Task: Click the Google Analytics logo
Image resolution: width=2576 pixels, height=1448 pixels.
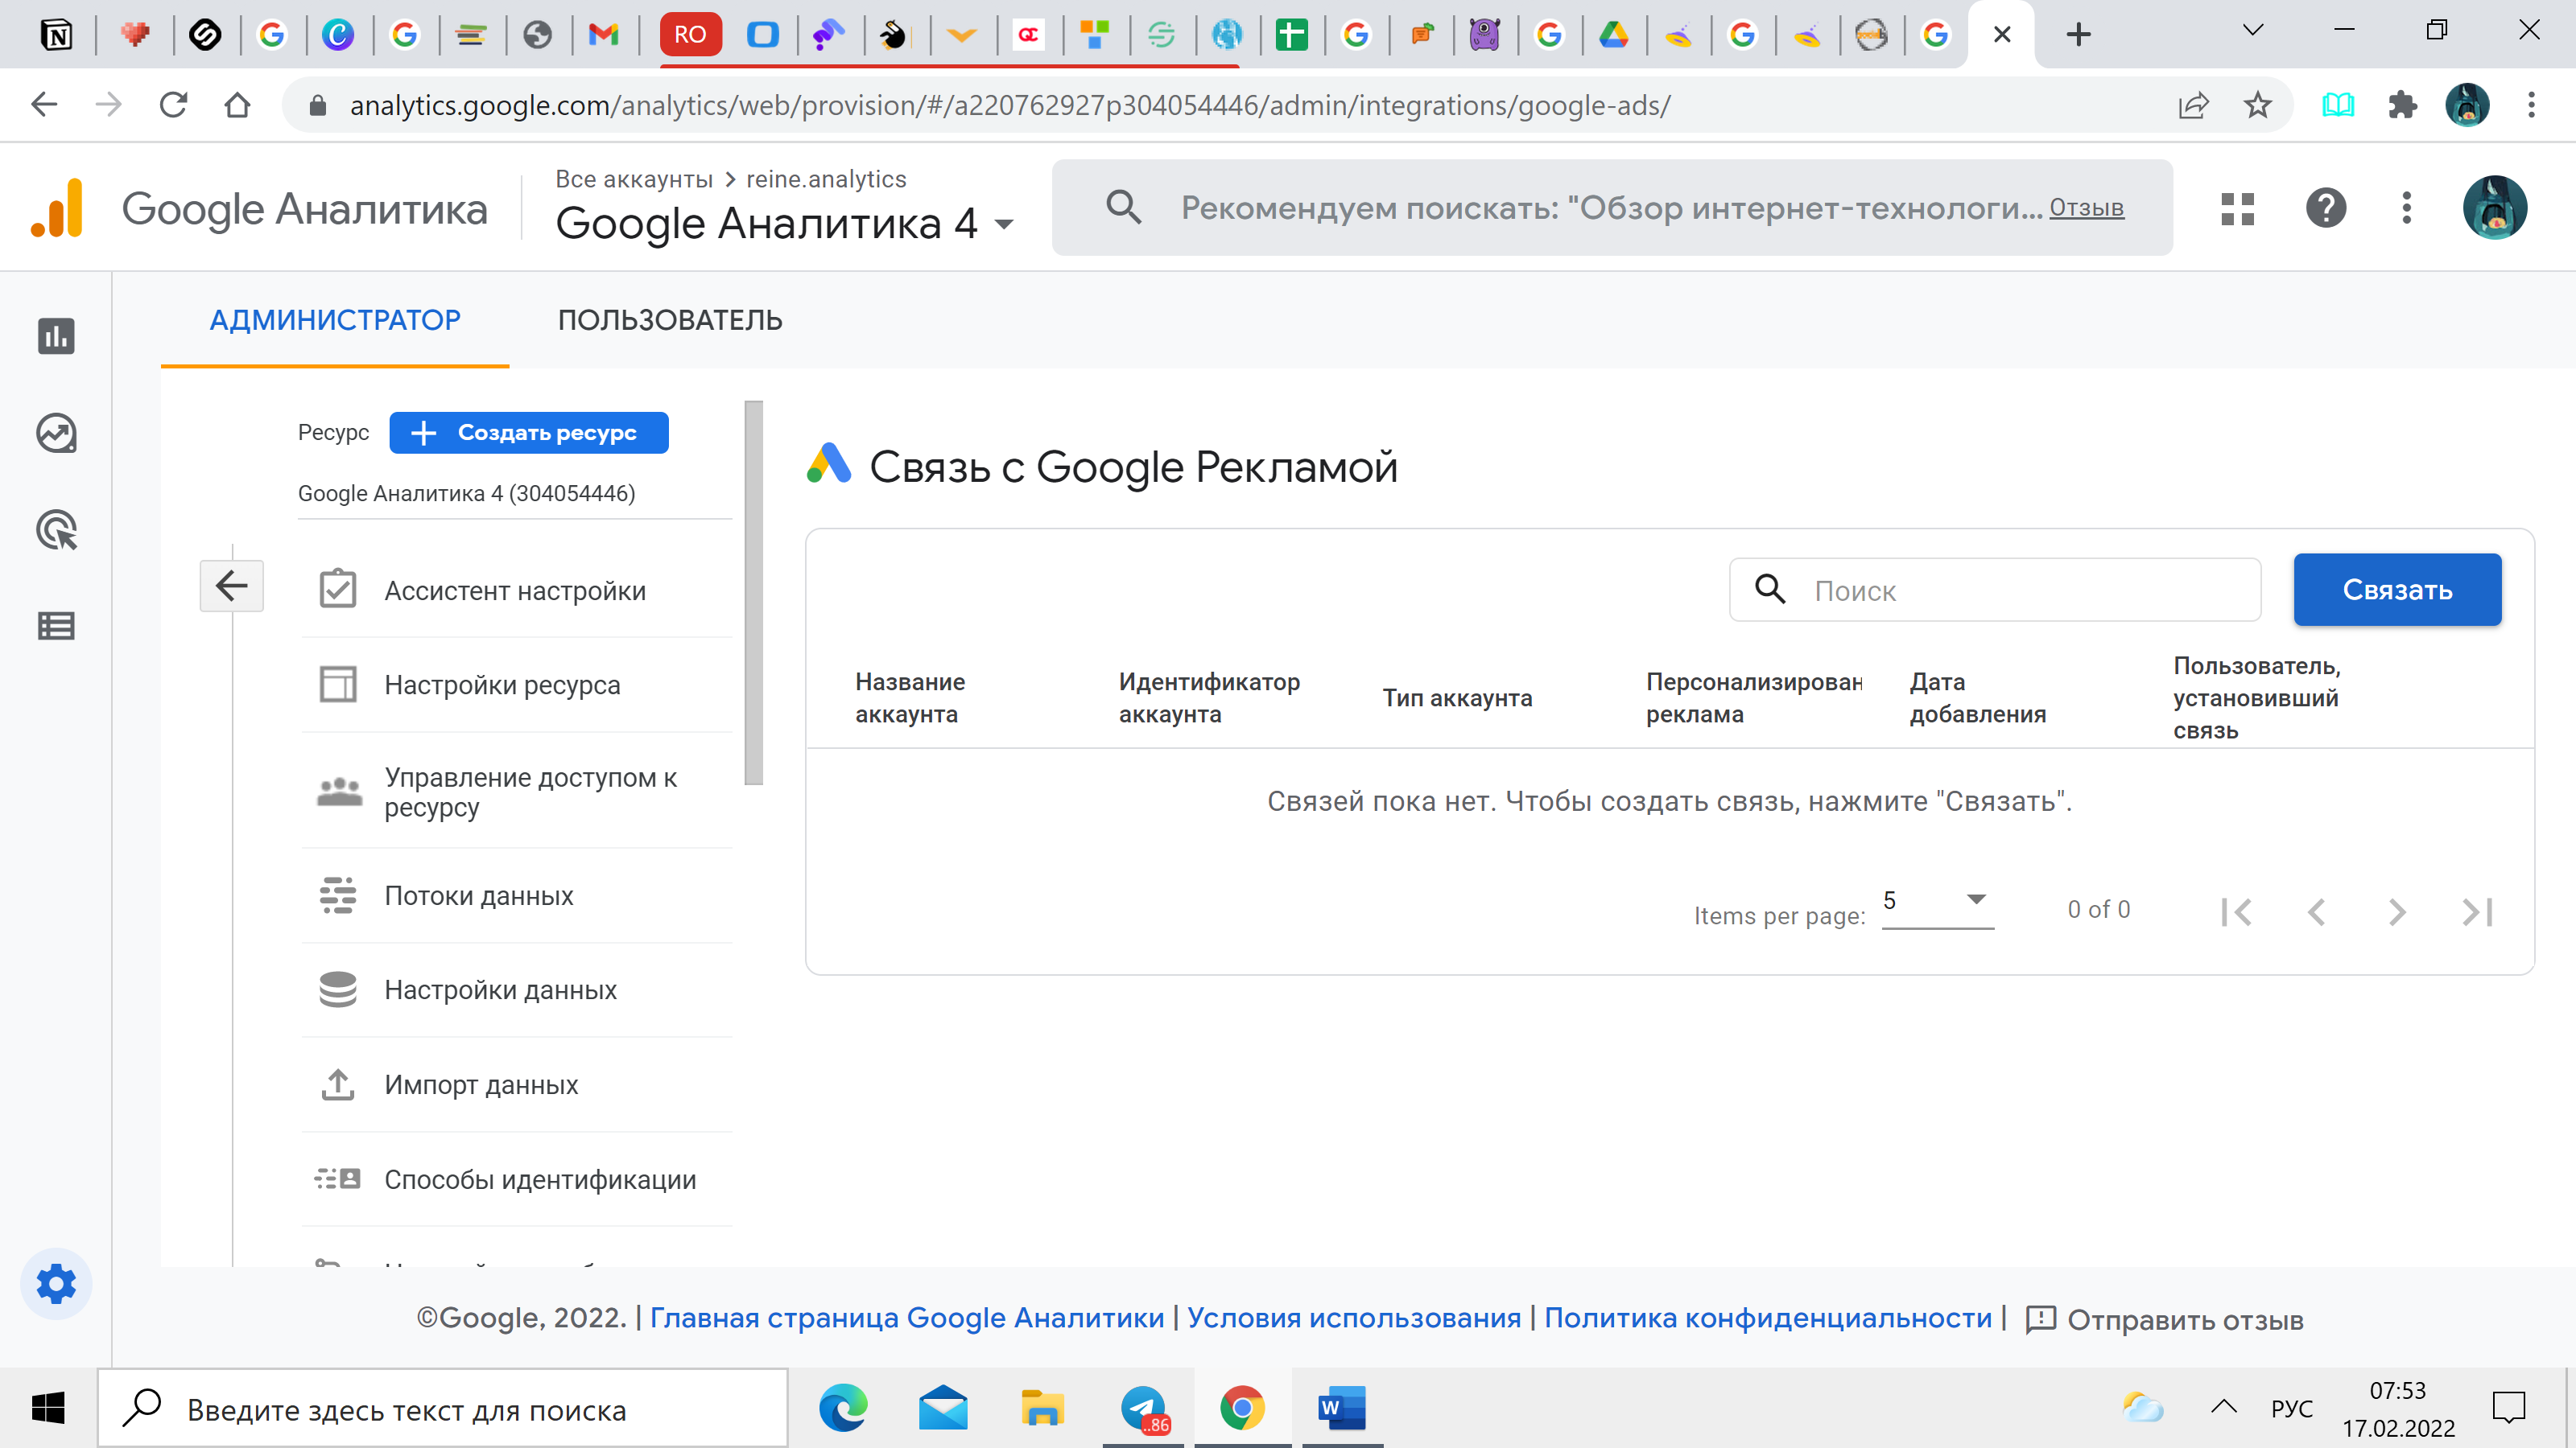Action: pyautogui.click(x=57, y=208)
